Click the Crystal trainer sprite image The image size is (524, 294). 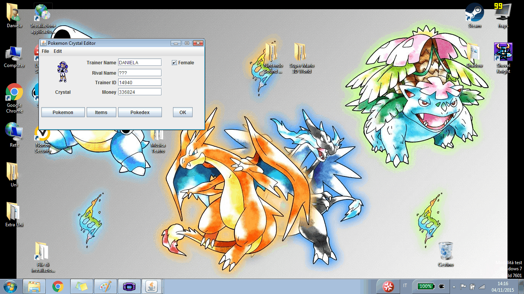coord(63,72)
